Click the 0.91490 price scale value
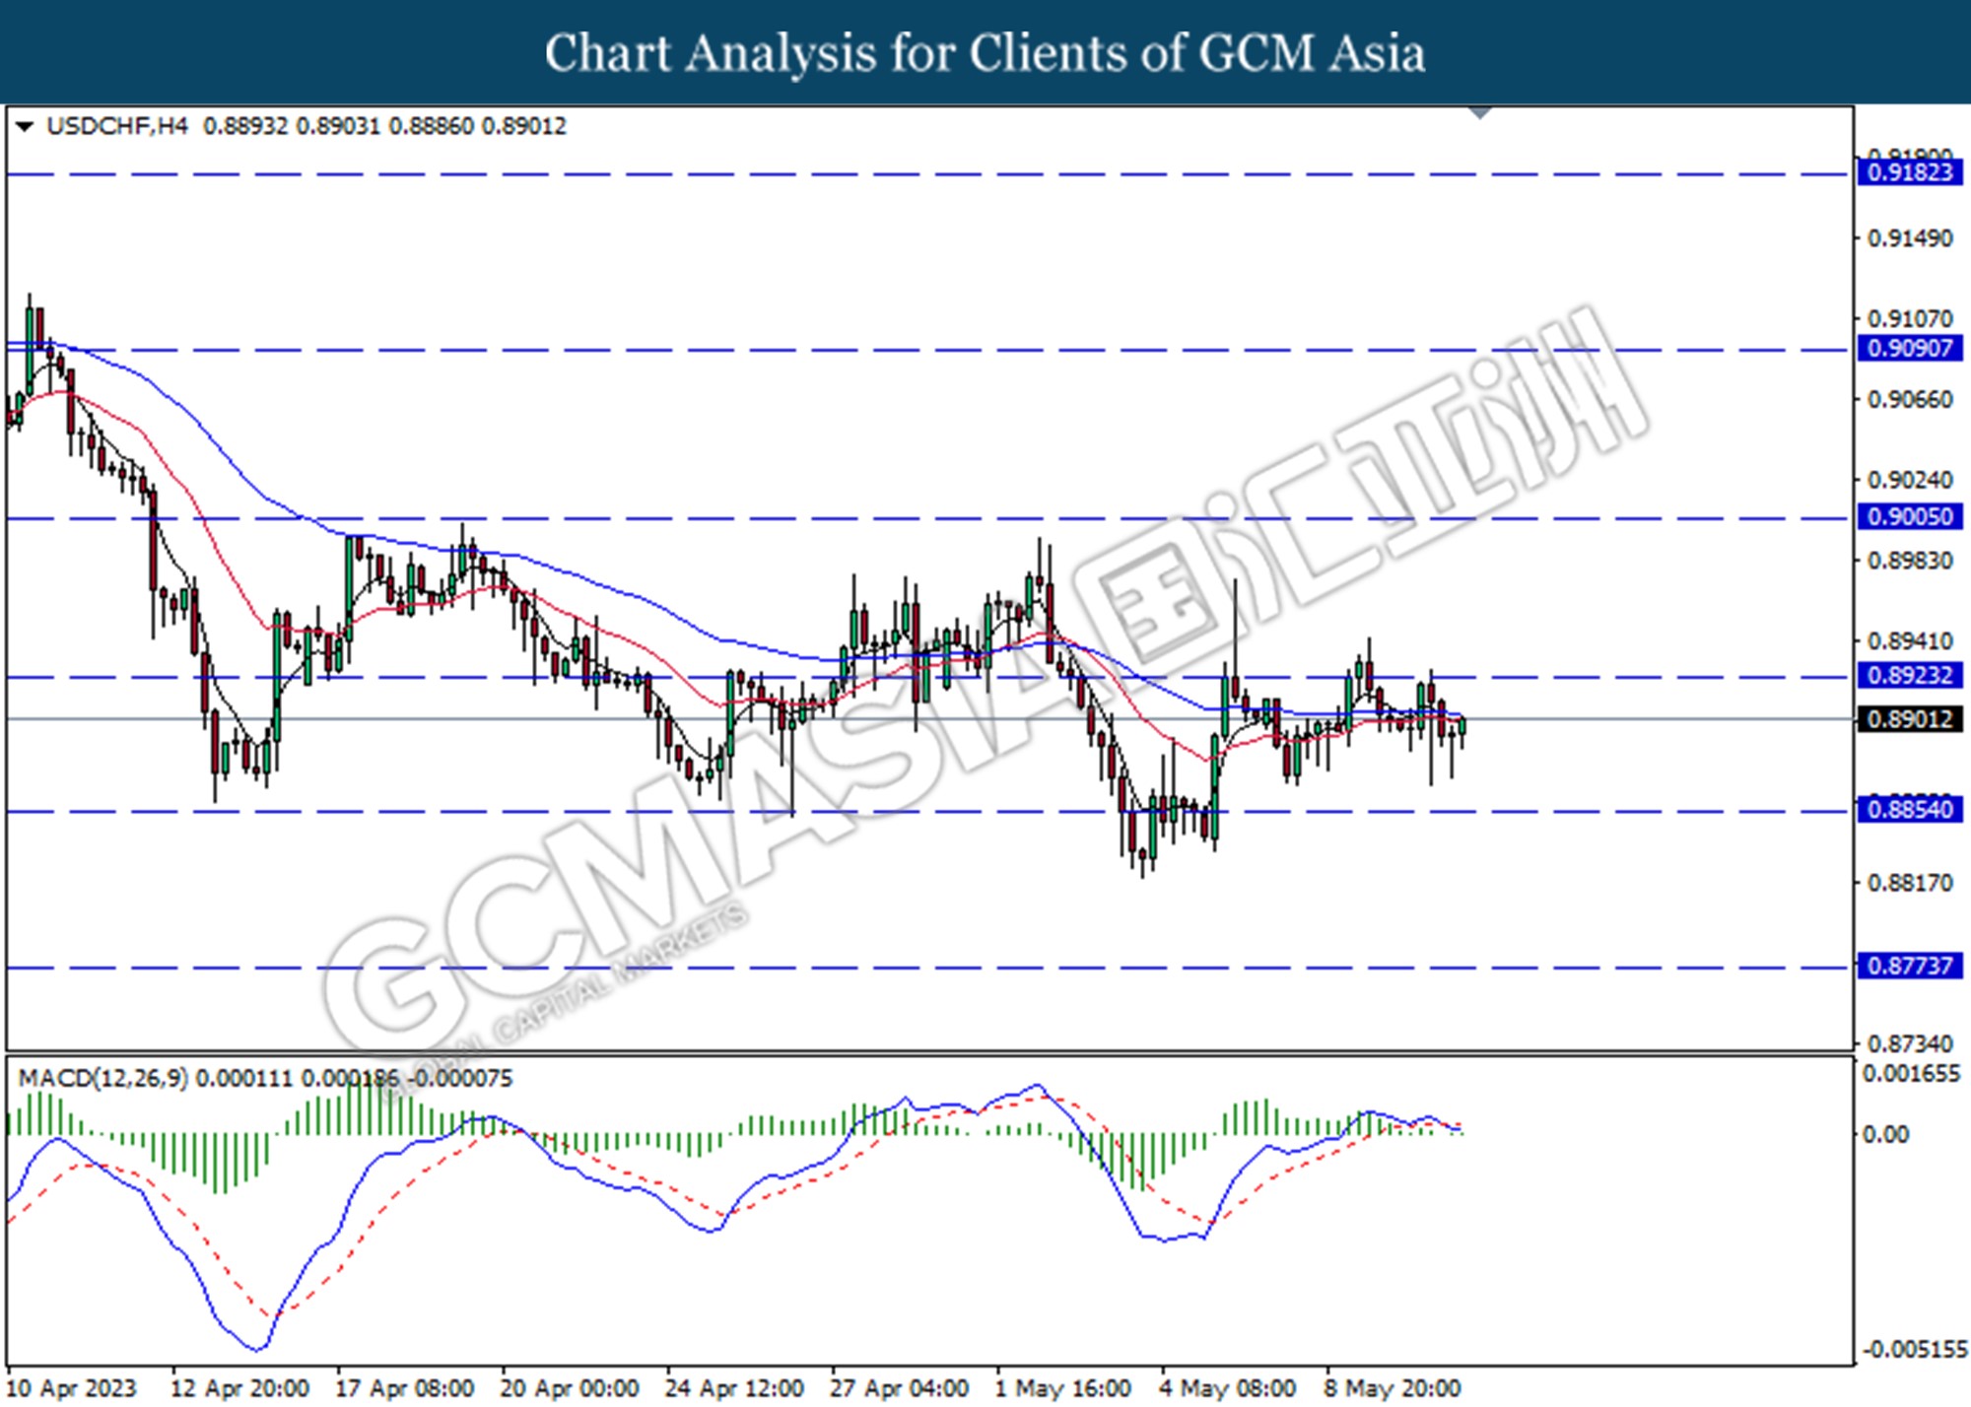 (x=1910, y=238)
